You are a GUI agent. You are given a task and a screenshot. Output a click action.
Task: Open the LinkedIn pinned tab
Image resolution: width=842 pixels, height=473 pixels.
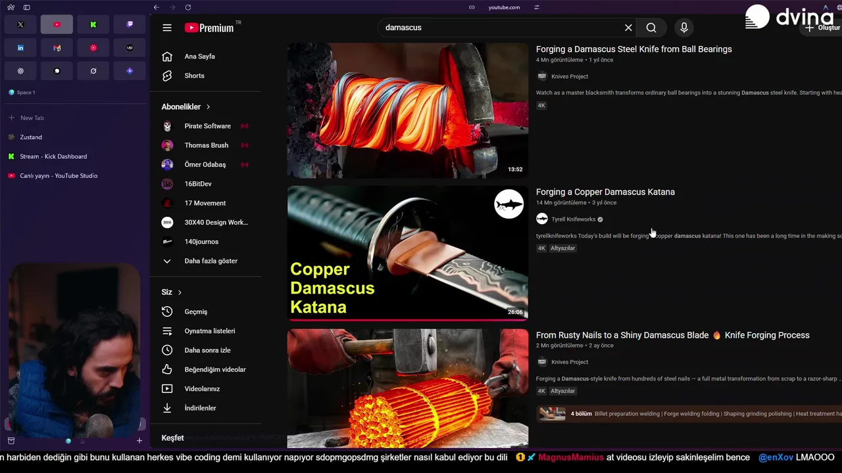(x=20, y=48)
